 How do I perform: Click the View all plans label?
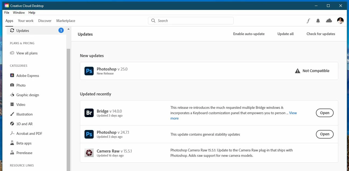pos(27,53)
